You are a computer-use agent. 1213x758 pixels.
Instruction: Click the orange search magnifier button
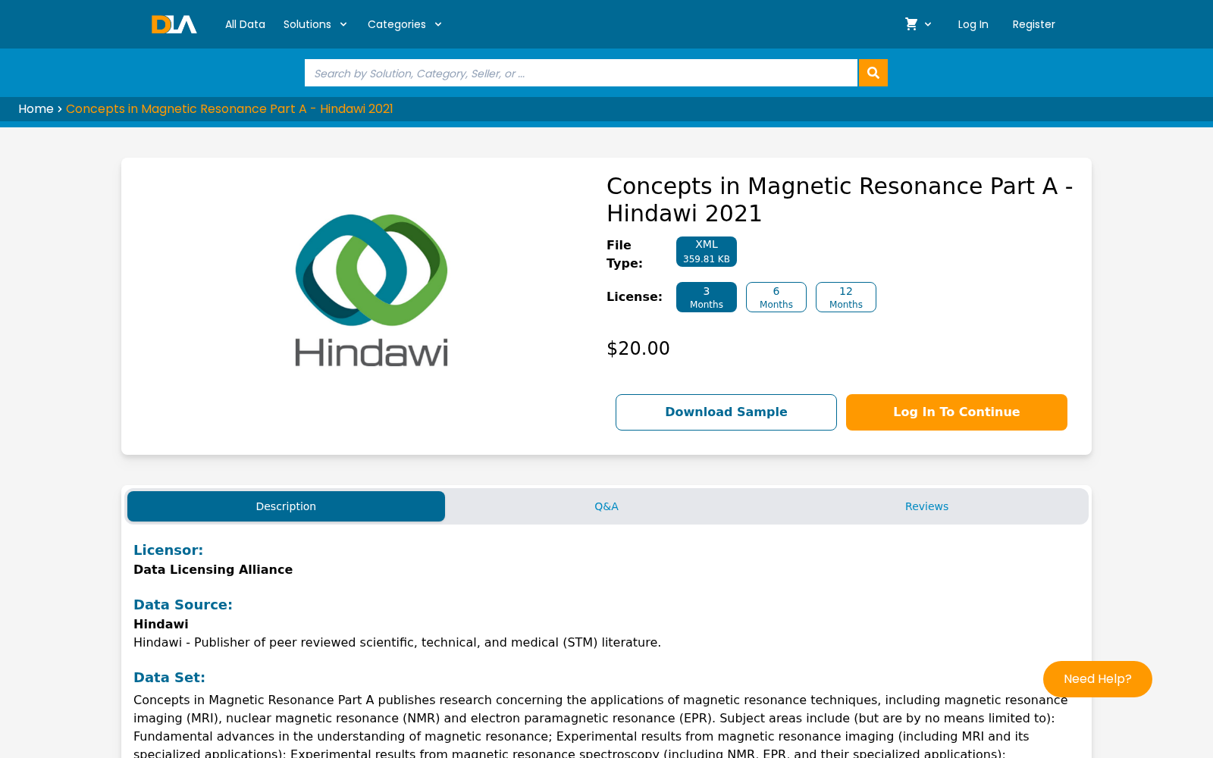(x=873, y=73)
